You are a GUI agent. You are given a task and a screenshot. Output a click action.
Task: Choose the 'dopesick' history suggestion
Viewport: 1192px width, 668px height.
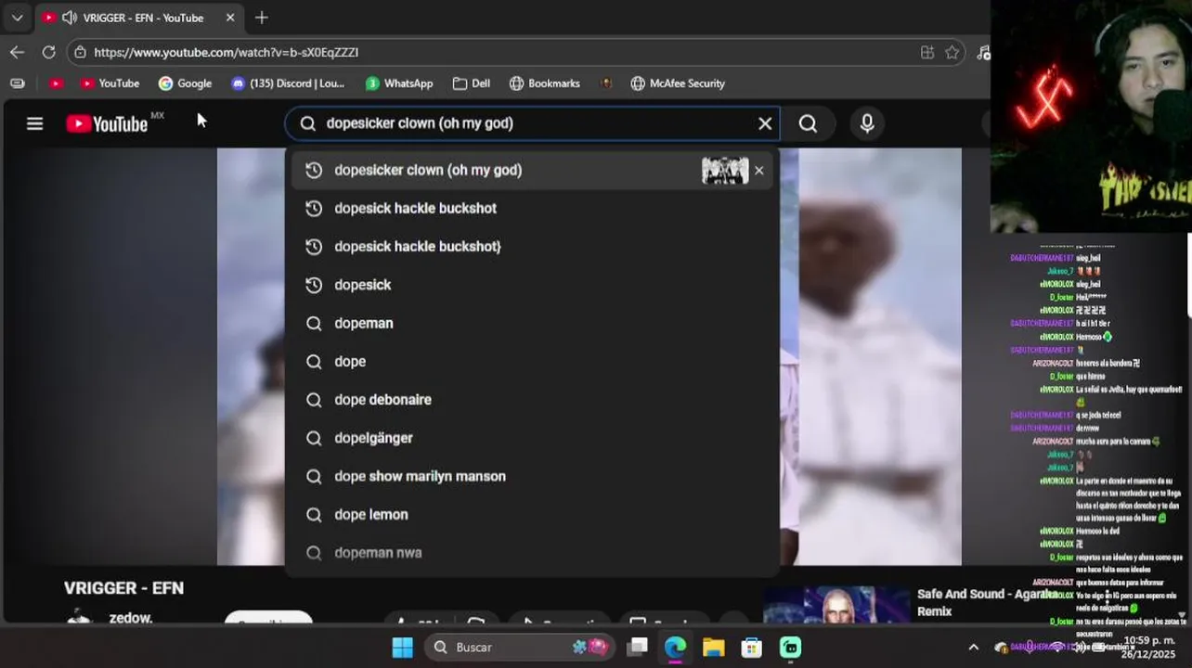pyautogui.click(x=533, y=285)
